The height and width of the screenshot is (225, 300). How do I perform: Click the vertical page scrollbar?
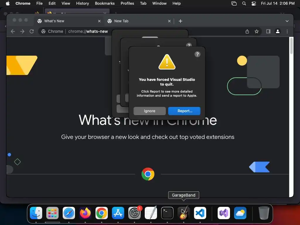292,46
